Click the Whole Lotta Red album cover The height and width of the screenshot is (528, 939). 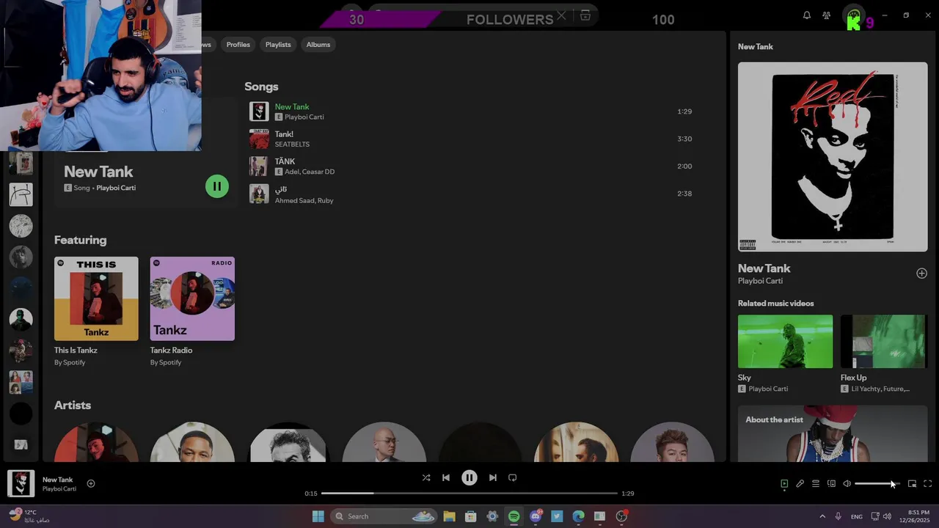(x=833, y=157)
